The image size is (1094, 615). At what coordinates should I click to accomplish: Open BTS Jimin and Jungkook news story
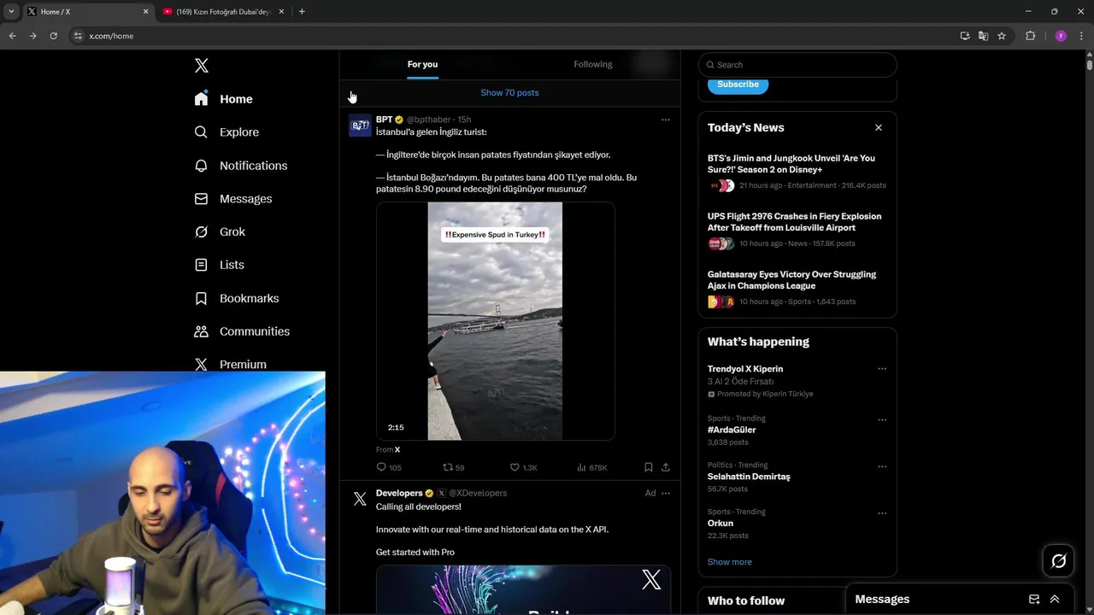tap(797, 172)
